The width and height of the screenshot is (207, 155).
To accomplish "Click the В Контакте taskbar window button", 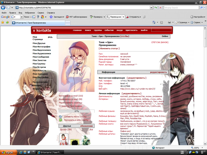I will tap(50, 152).
